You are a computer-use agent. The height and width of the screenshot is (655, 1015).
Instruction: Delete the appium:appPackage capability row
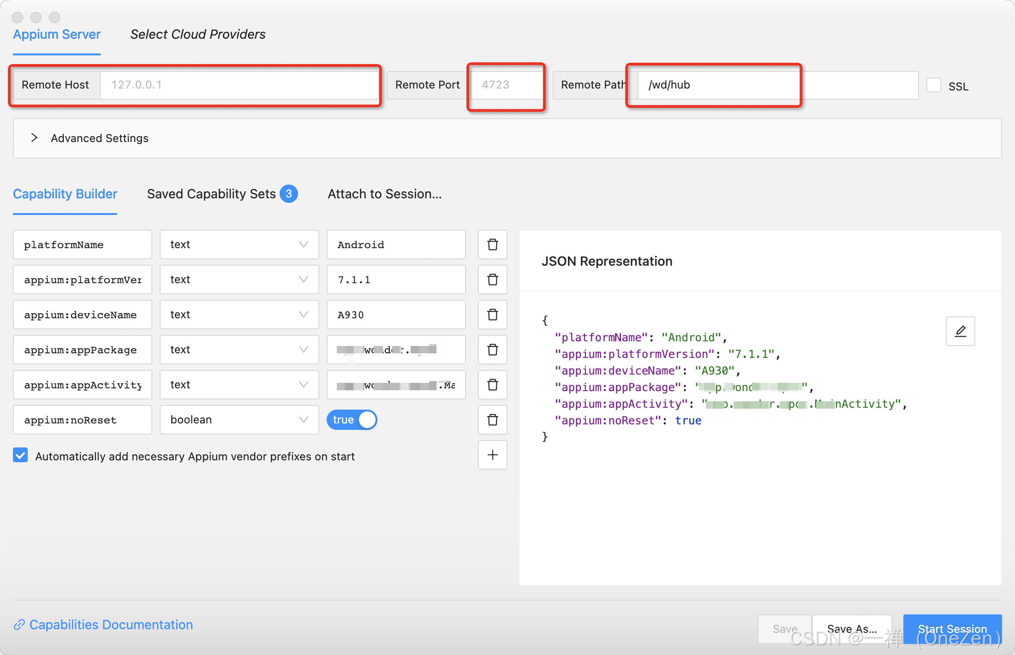tap(493, 350)
